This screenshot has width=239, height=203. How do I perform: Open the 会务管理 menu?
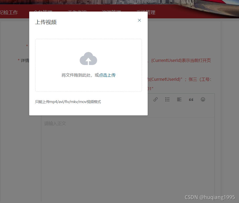(x=43, y=12)
